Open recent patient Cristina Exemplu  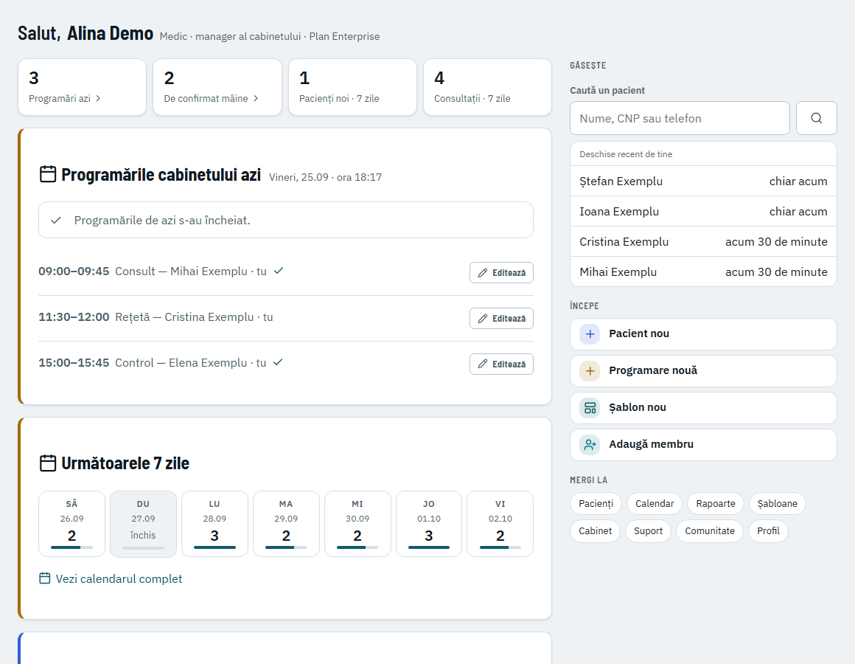tap(703, 242)
